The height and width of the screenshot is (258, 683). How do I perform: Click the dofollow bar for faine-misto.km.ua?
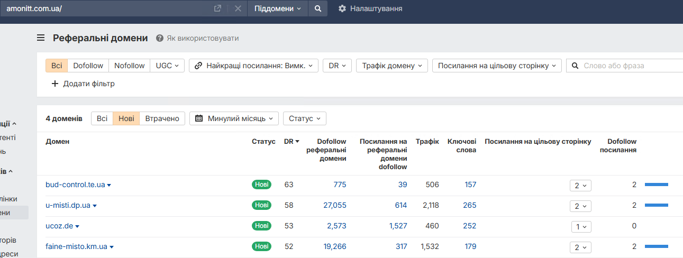(x=656, y=246)
